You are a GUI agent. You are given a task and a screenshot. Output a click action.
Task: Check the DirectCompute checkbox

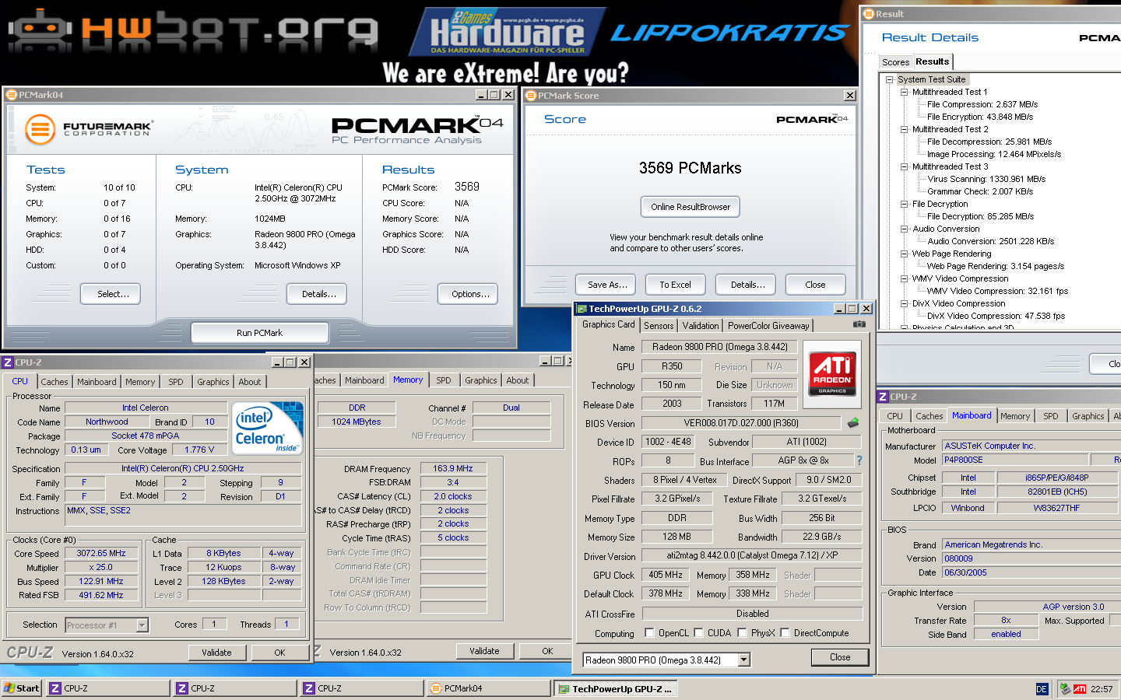[x=785, y=633]
